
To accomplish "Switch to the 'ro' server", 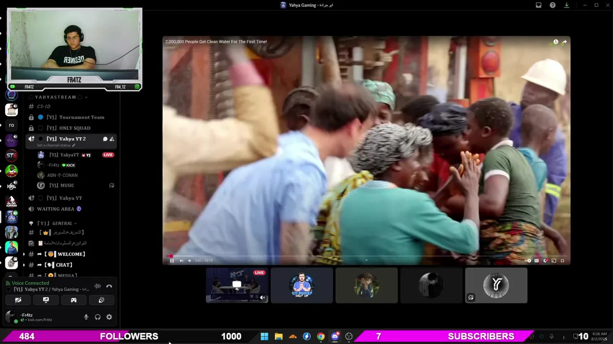I will pos(11,125).
